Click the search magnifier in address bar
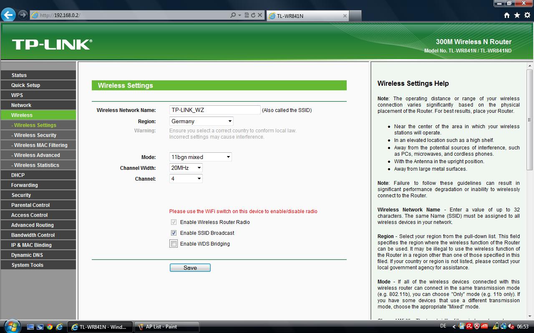Viewport: 534px width, 333px height. coord(233,15)
